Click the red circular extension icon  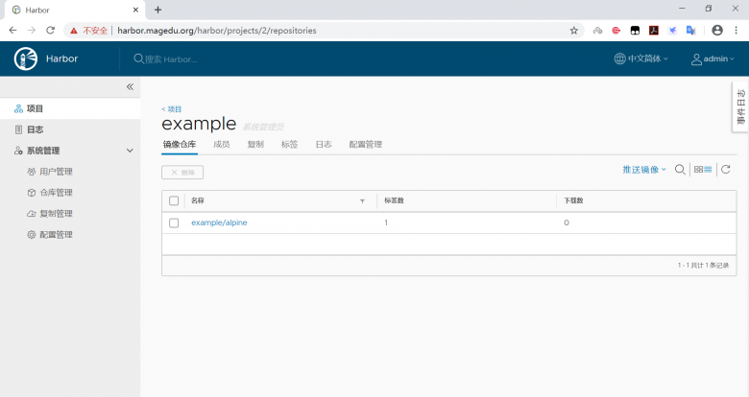coord(616,31)
